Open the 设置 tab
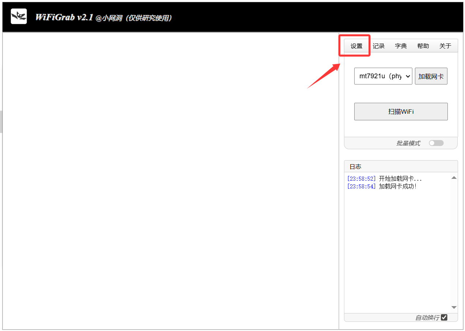This screenshot has height=331, width=465. tap(356, 46)
